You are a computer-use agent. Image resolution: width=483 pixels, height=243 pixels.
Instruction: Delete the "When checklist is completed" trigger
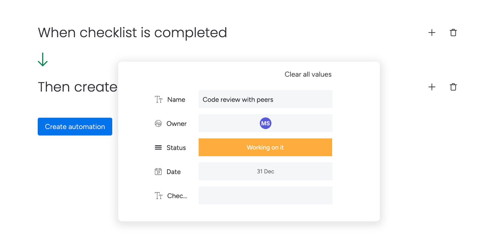[453, 33]
